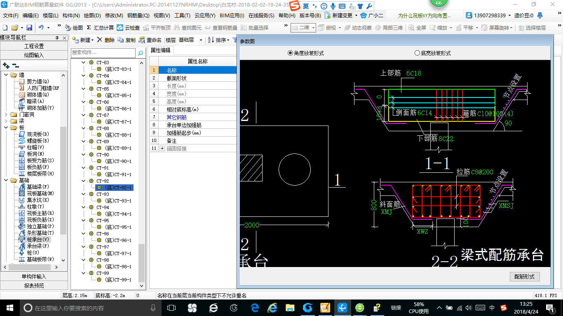Open 在线服务(S) menu
The width and height of the screenshot is (563, 316).
[x=261, y=15]
